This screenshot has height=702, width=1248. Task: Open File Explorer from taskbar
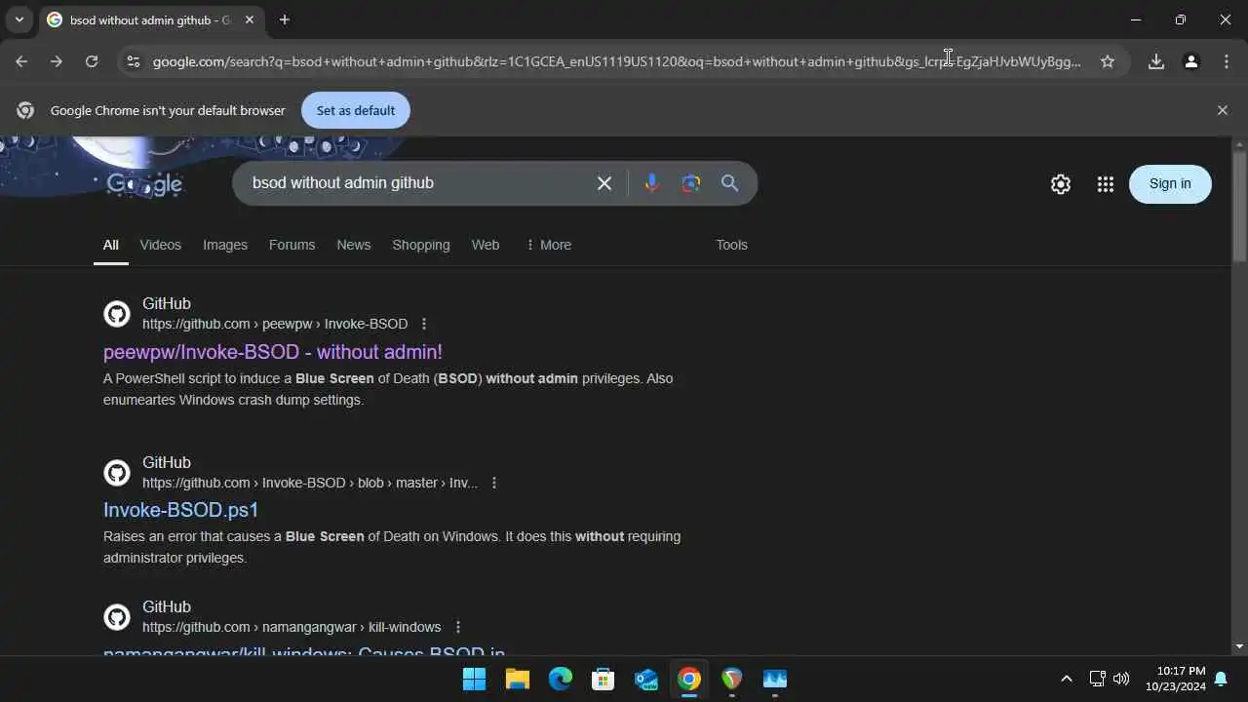click(x=518, y=679)
